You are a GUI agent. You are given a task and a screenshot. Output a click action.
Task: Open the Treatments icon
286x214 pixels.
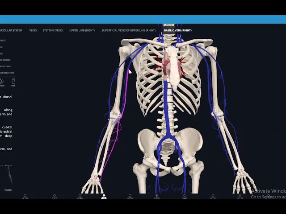(13, 82)
